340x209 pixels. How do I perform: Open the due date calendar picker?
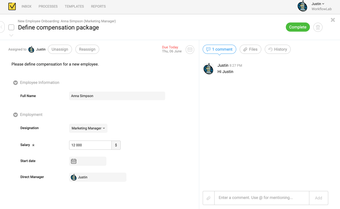(x=190, y=49)
